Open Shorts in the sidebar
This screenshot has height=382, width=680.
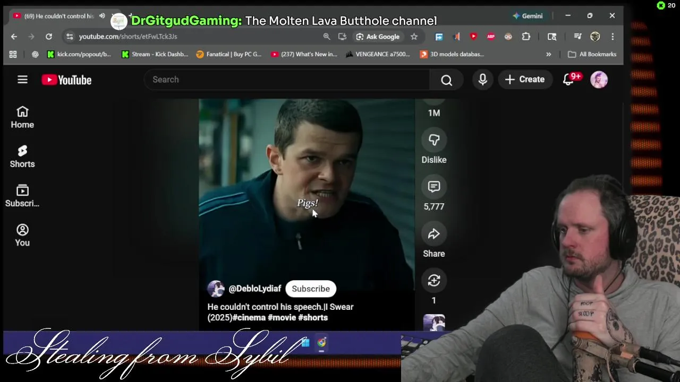22,157
